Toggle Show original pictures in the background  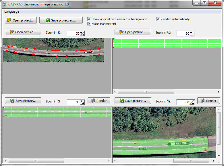(89, 19)
